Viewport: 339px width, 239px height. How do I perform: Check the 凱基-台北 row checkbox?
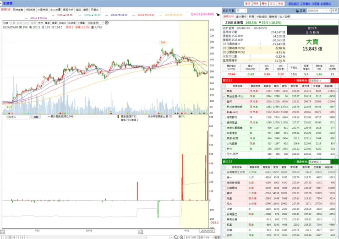pyautogui.click(x=224, y=112)
